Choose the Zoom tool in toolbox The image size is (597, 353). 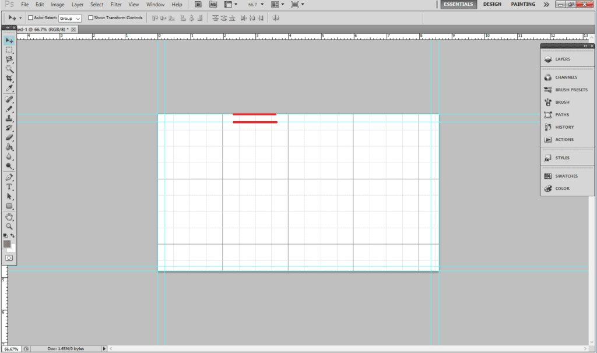coord(9,226)
